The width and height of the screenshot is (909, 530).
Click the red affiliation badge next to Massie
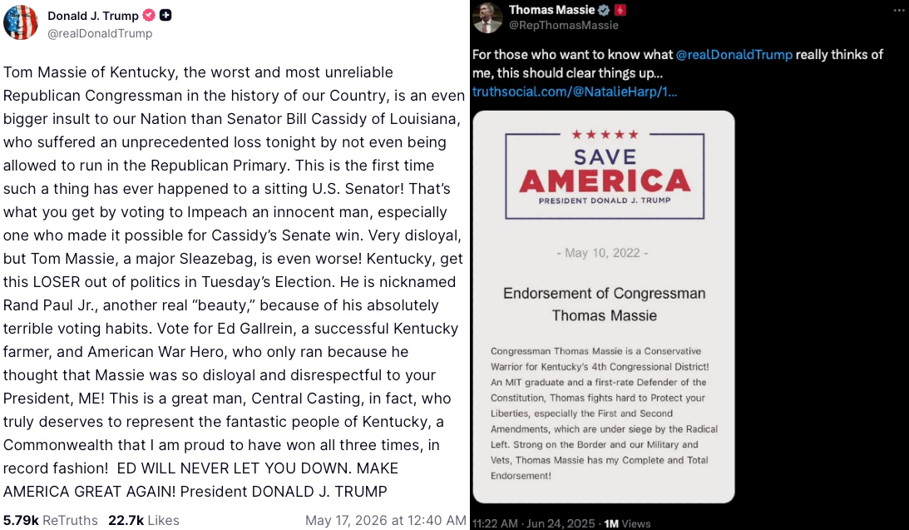point(620,10)
